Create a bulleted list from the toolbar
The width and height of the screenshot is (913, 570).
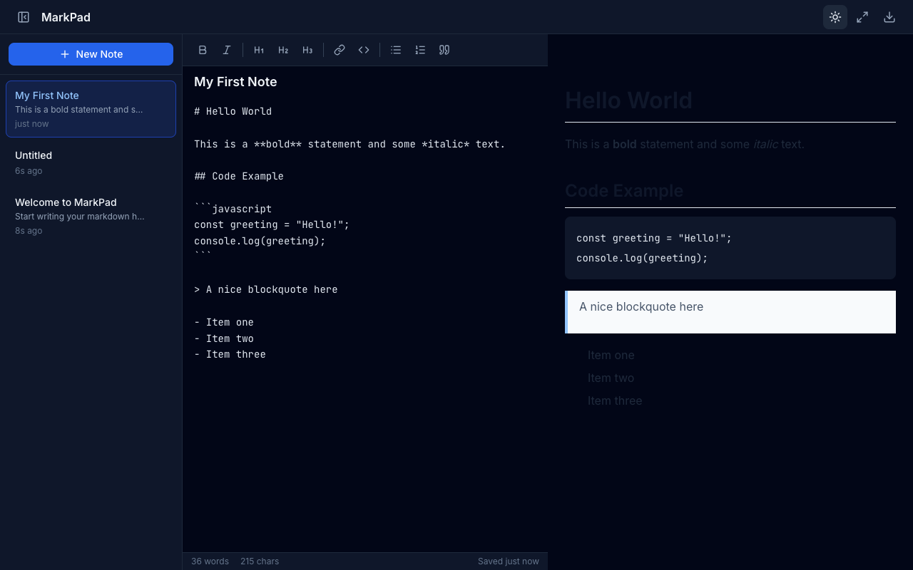pyautogui.click(x=396, y=50)
